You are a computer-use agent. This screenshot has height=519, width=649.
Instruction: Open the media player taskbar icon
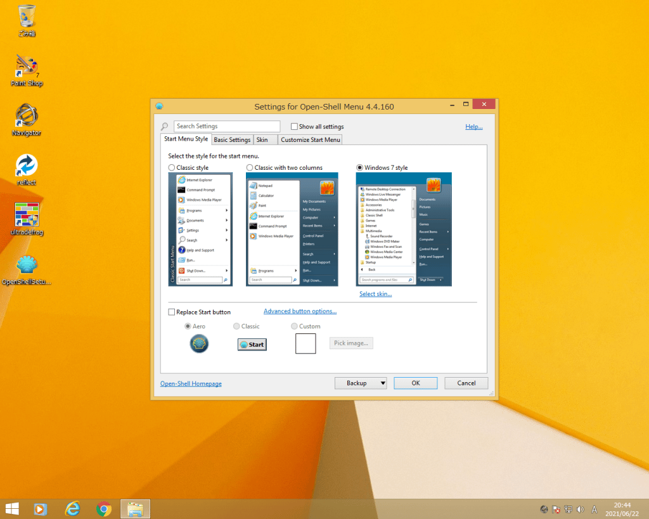tap(40, 509)
